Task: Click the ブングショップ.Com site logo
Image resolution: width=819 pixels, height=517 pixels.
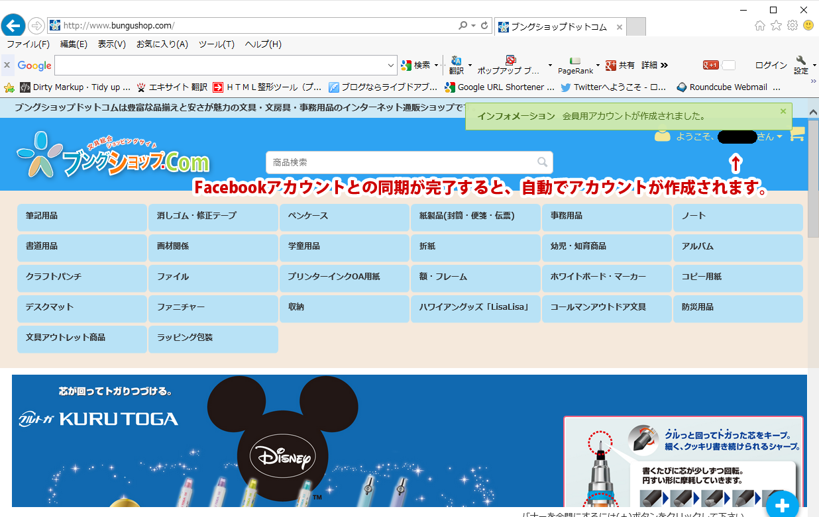Action: point(113,154)
